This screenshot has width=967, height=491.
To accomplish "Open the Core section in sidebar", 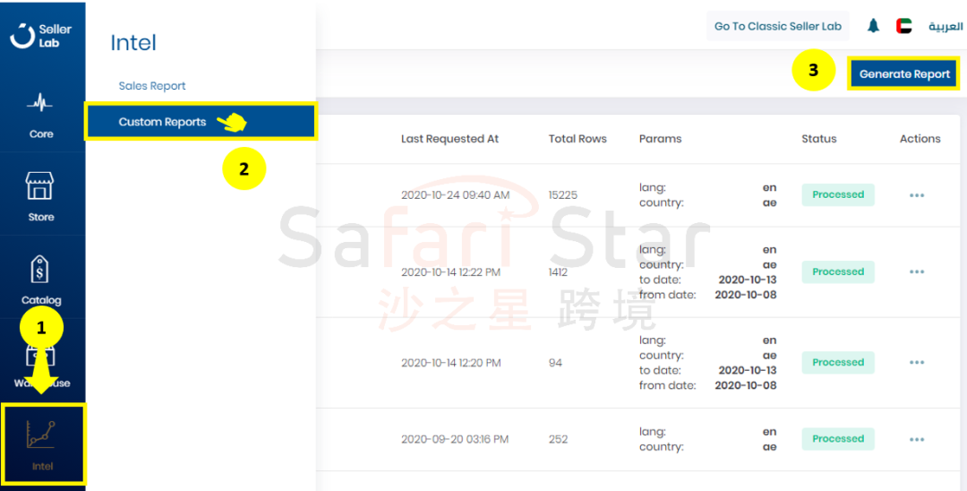I will [x=40, y=116].
